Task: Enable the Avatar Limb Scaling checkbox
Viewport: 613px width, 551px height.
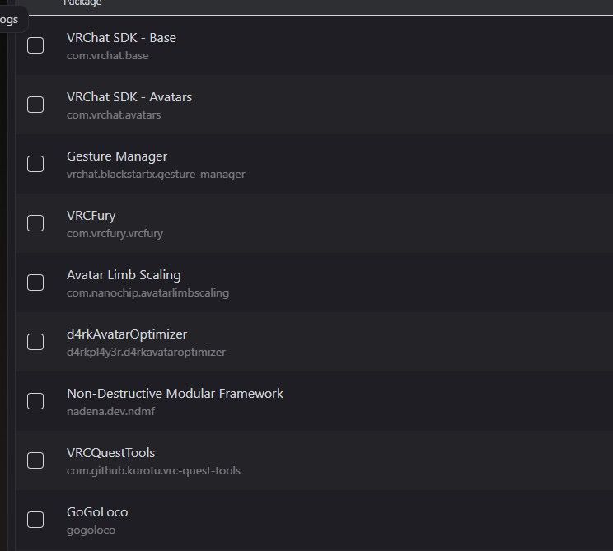Action: click(x=35, y=283)
